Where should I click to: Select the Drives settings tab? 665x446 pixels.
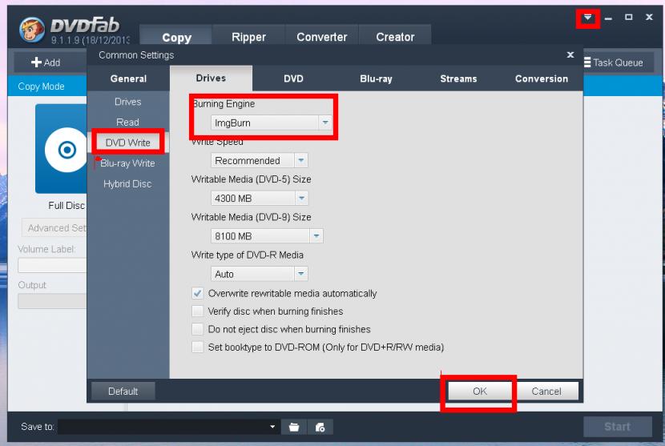coord(211,78)
